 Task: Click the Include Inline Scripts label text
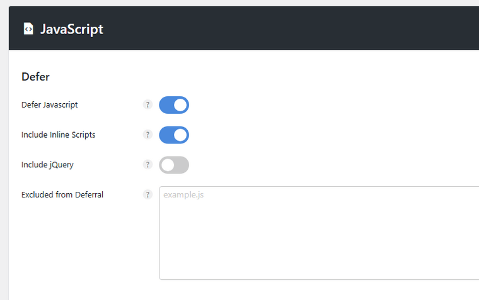point(59,135)
